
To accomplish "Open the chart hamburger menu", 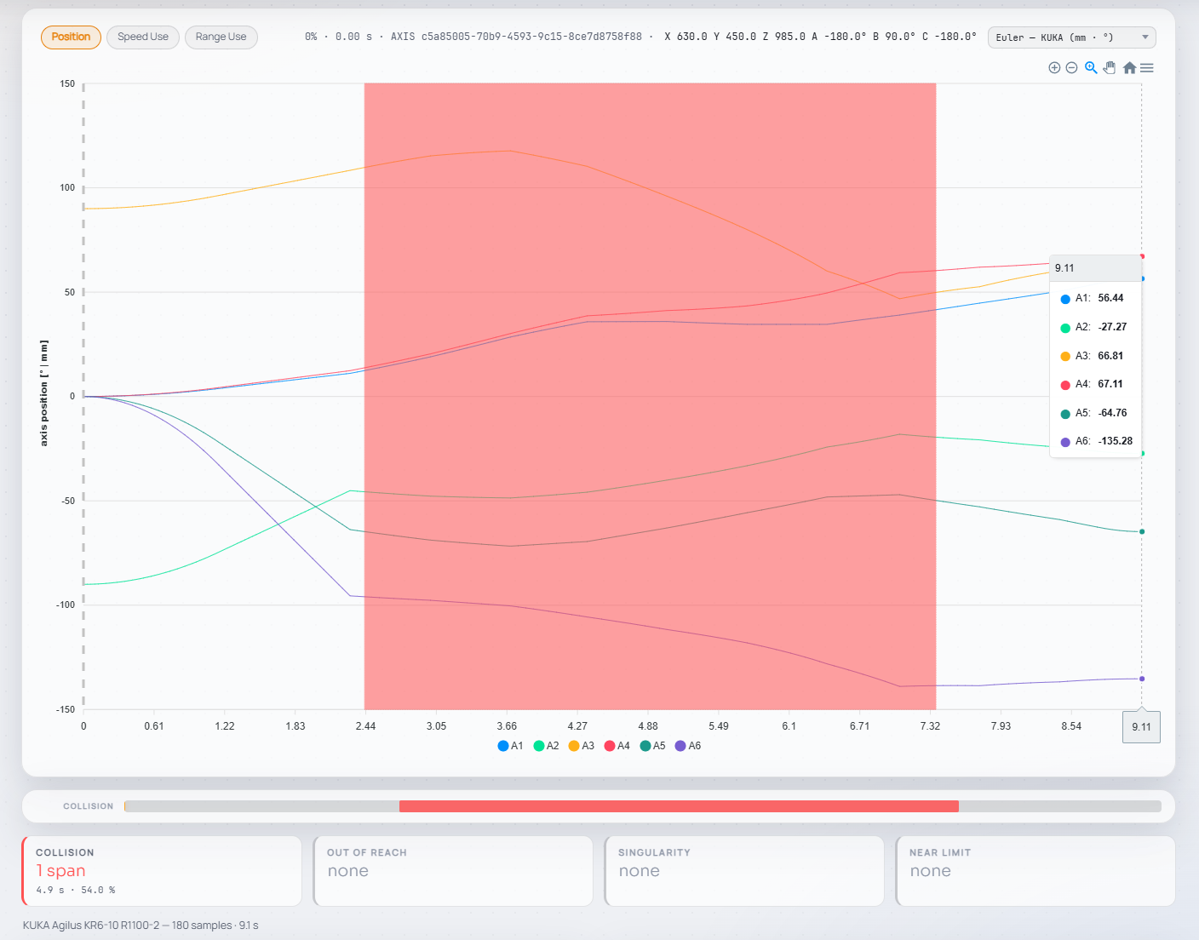I will pos(1147,68).
